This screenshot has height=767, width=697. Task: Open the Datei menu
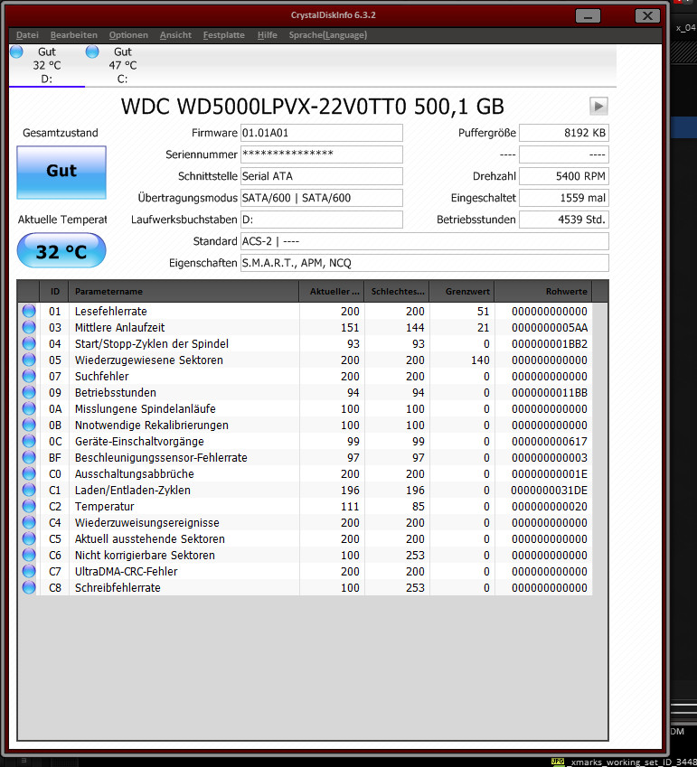(x=27, y=34)
